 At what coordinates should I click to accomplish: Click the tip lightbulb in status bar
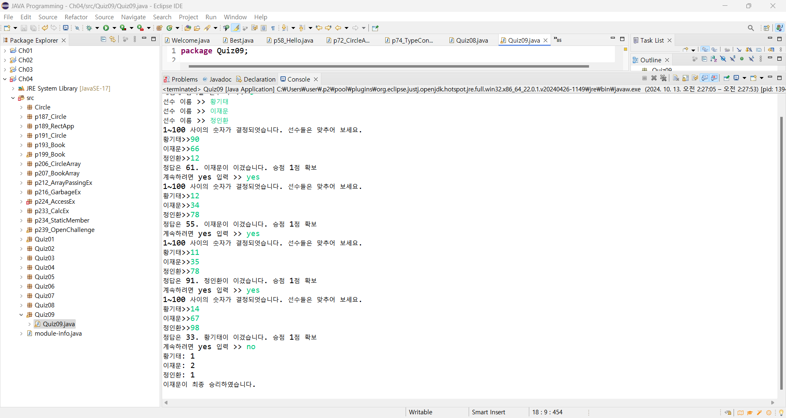tap(781, 412)
